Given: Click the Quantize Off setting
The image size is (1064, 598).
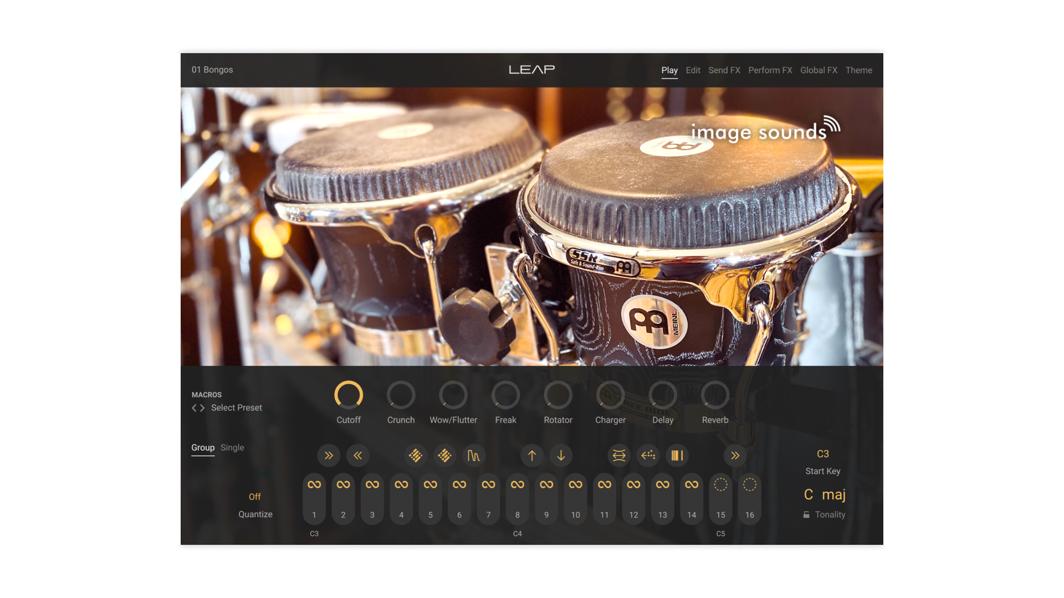Looking at the screenshot, I should coord(255,497).
